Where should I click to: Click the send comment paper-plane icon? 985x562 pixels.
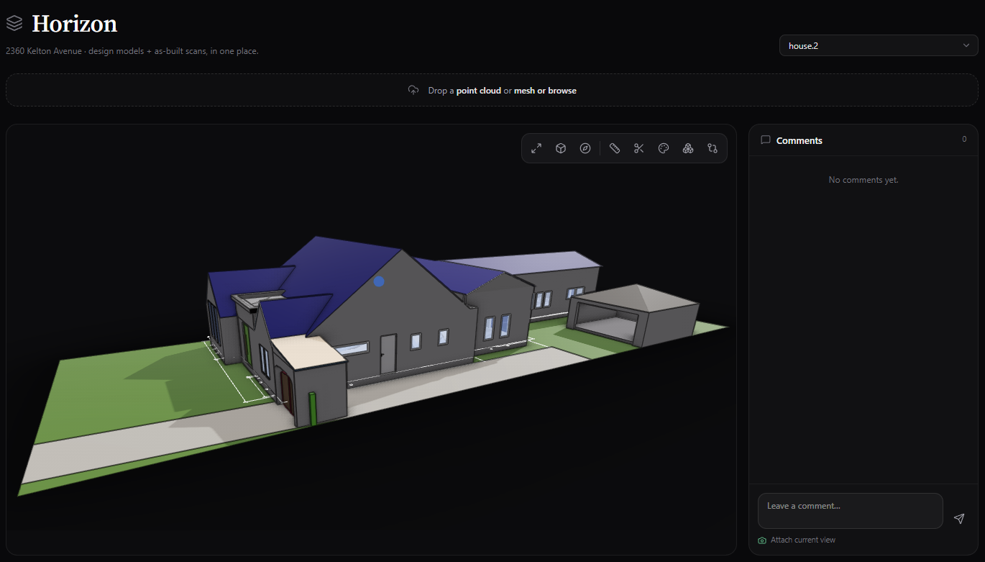click(x=958, y=518)
